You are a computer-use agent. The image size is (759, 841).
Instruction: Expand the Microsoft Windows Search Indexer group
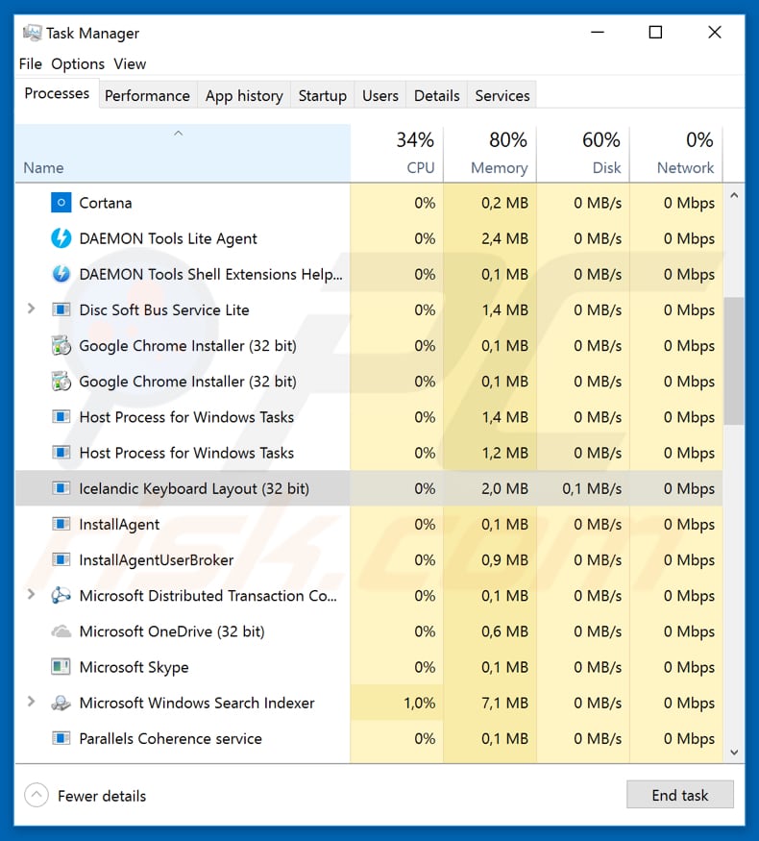tap(31, 702)
